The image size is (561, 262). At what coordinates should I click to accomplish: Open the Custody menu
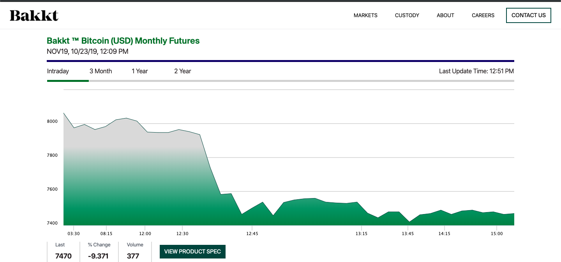coord(407,16)
